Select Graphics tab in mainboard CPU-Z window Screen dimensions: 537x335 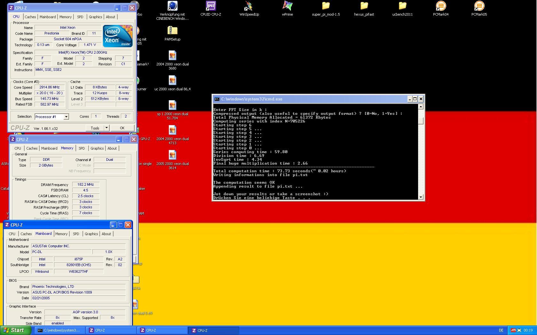pos(91,234)
